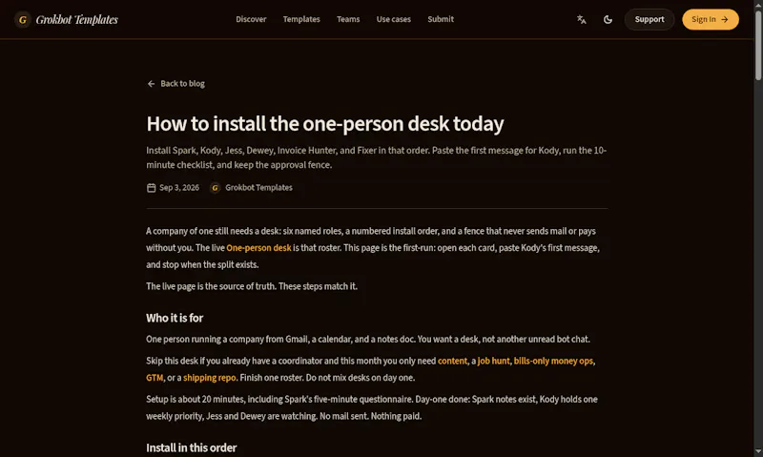
Task: Click the heading 'Who it is for'
Action: point(175,318)
